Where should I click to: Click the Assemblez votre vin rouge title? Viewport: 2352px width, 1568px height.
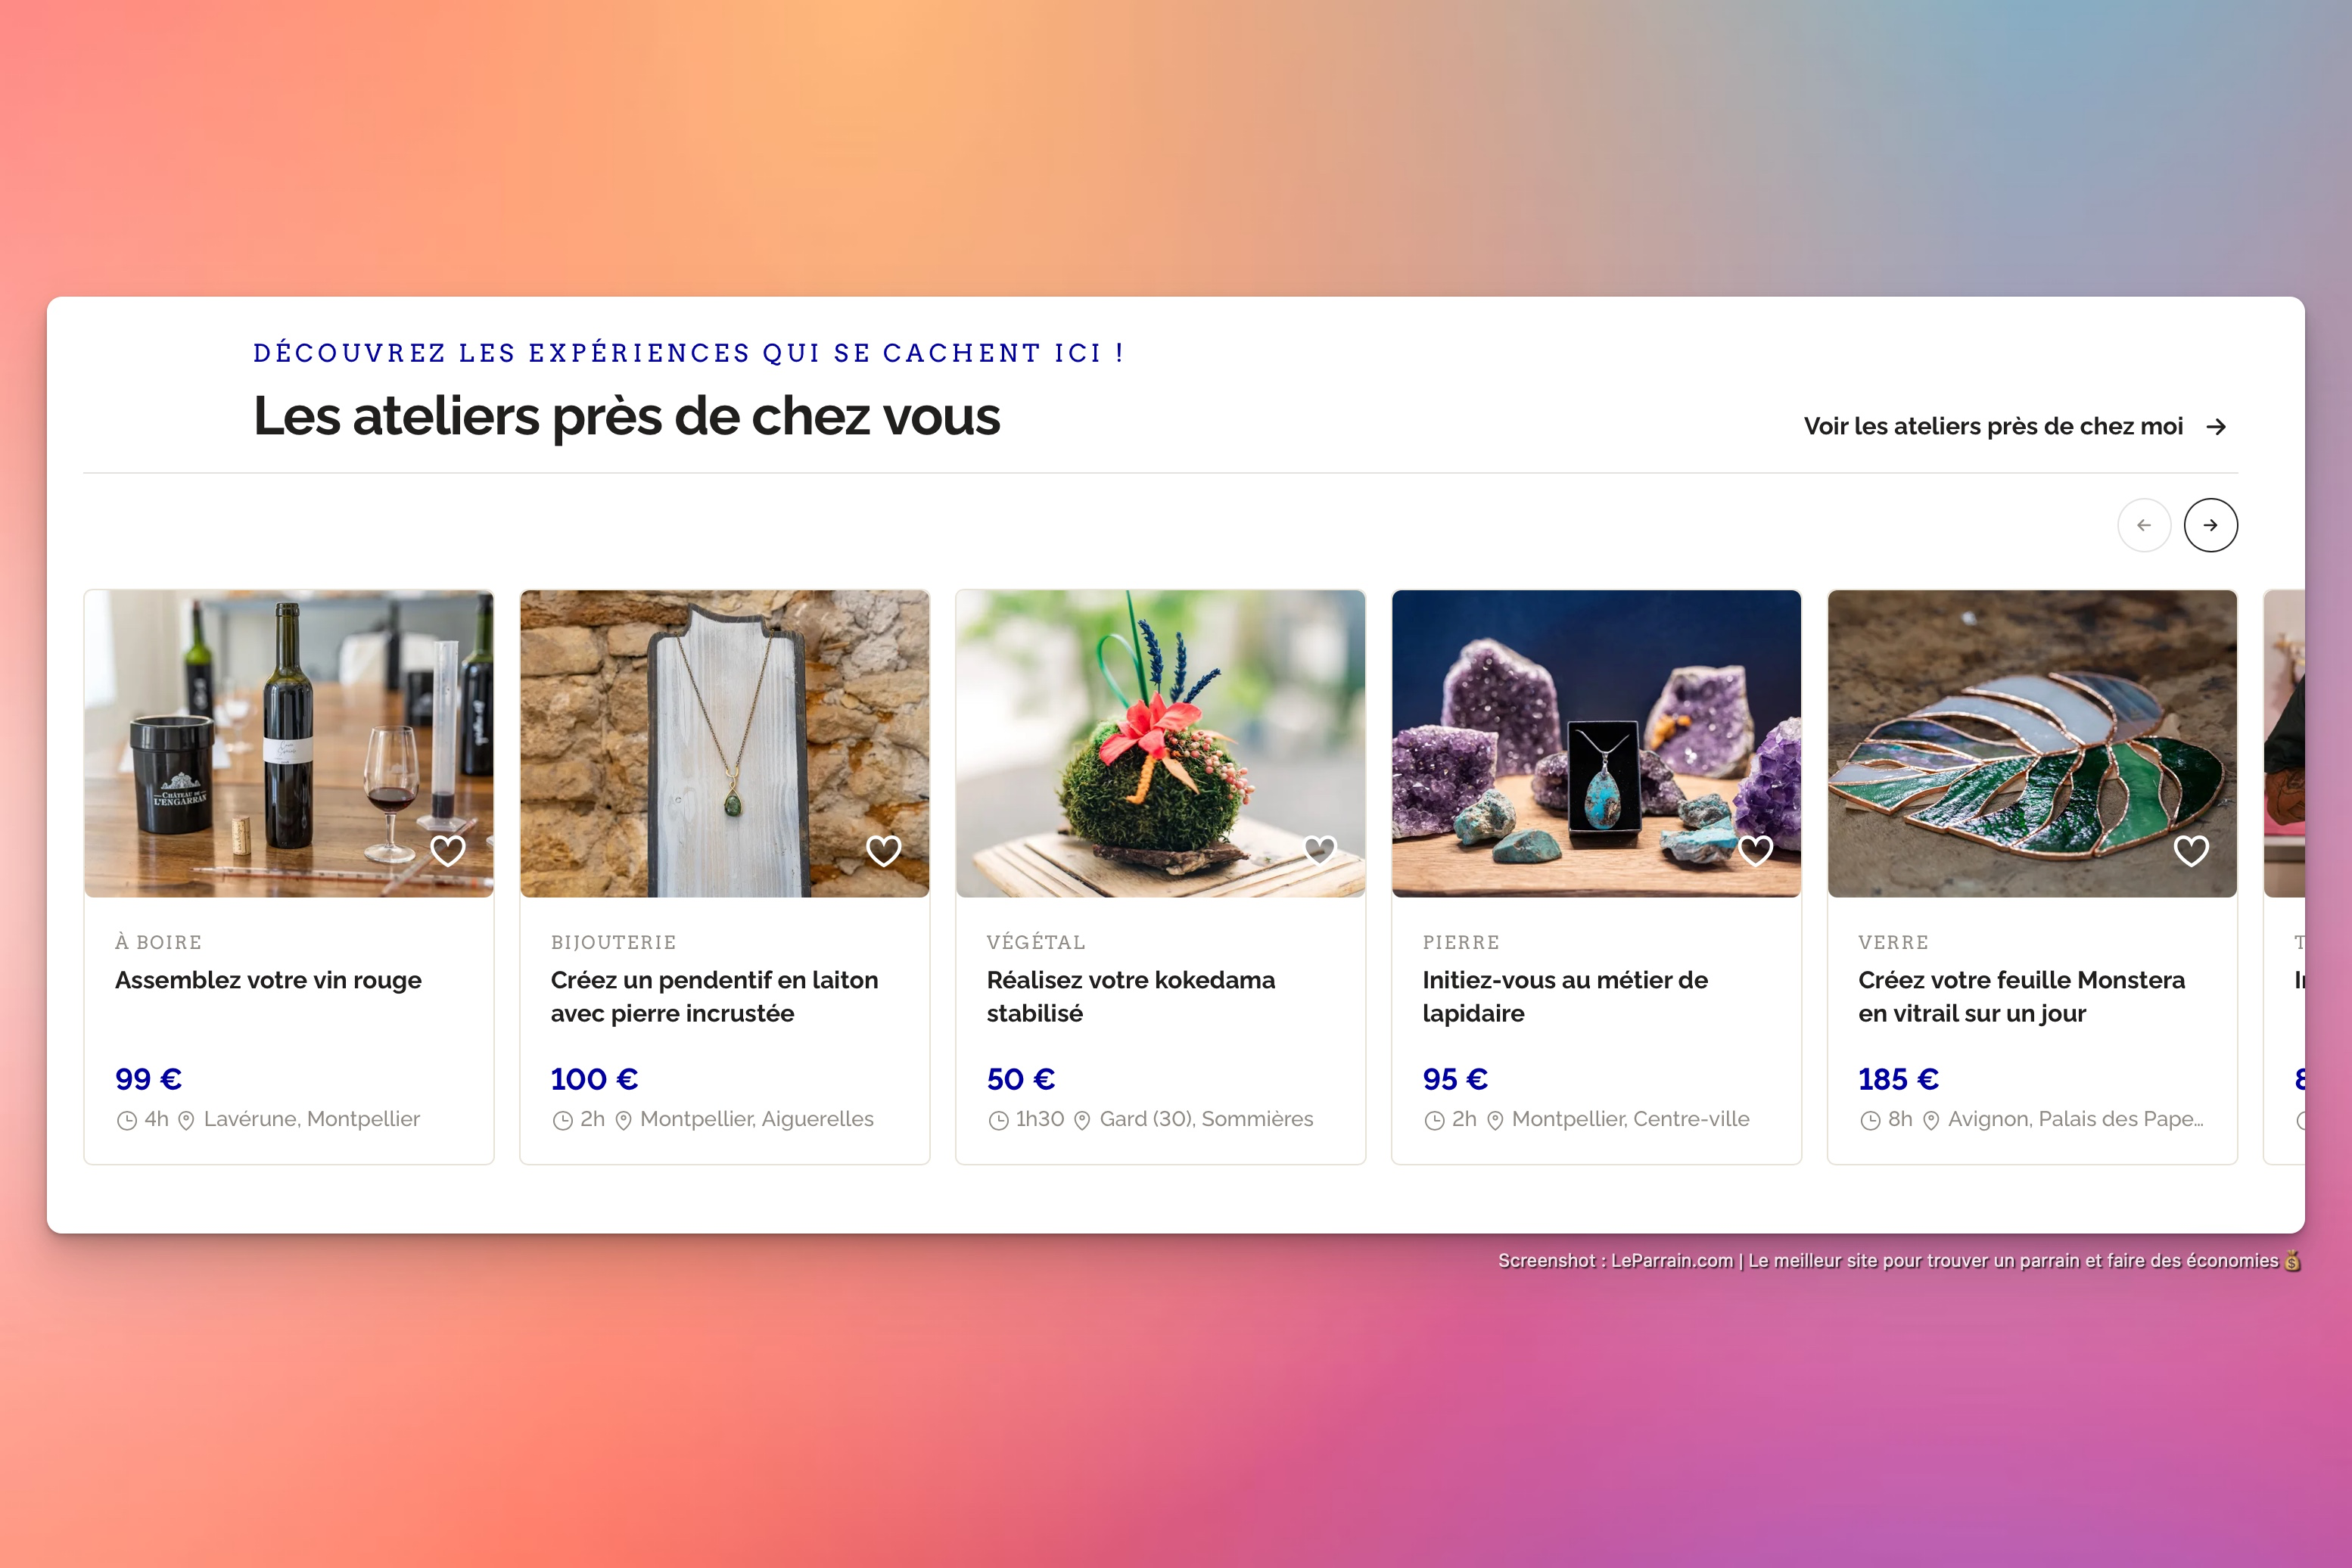[x=268, y=980]
